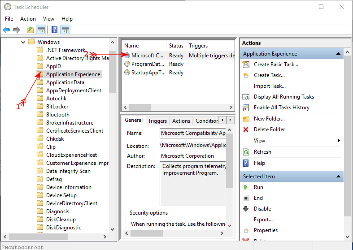The height and width of the screenshot is (250, 353).
Task: Click the Refresh icon in Actions
Action: click(x=246, y=152)
